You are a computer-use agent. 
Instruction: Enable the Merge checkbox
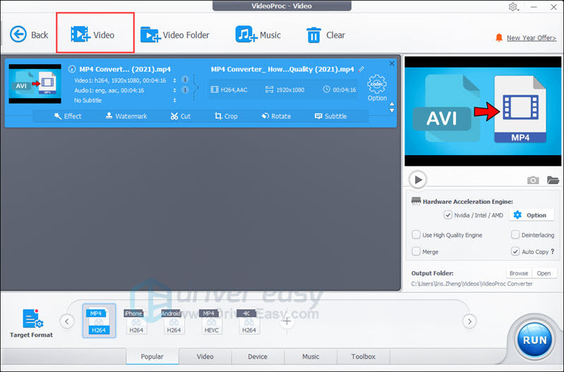click(x=416, y=251)
